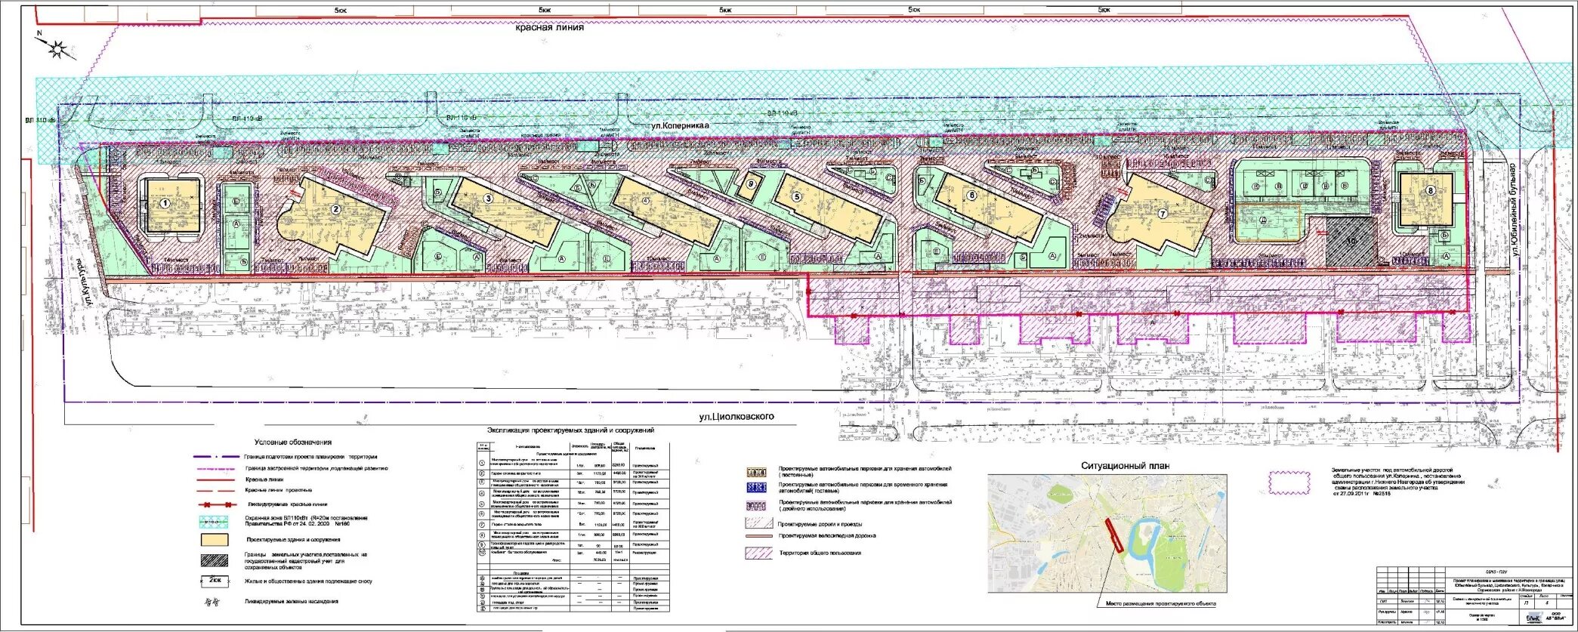1578x632 pixels.
Task: Select building number 2 circle marker
Action: pos(336,210)
